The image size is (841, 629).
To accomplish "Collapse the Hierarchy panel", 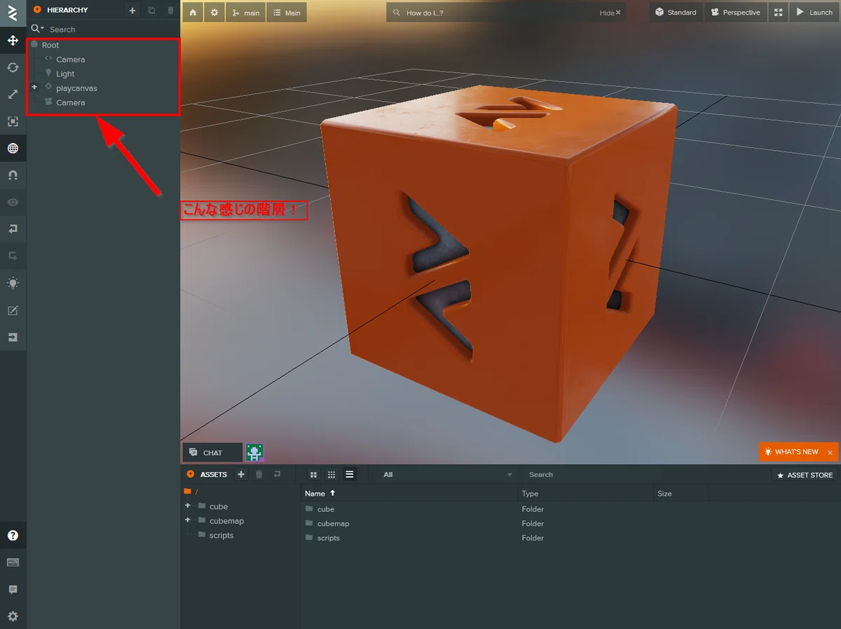I will (38, 10).
